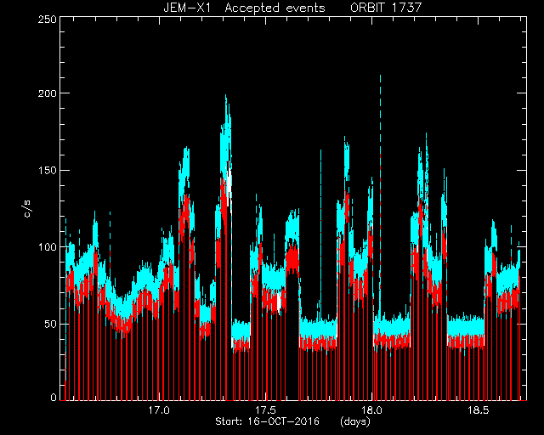Click the 150 y-axis tick label
Screen dimensions: 544x435
[47, 170]
